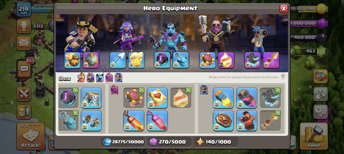The width and height of the screenshot is (344, 154).
Task: Open the Shop with hammer icon
Action: [314, 136]
